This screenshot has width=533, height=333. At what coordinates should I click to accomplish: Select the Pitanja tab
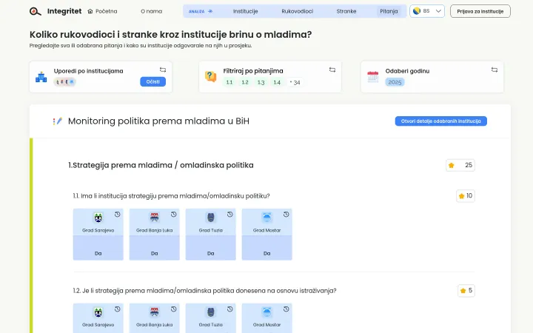[389, 11]
